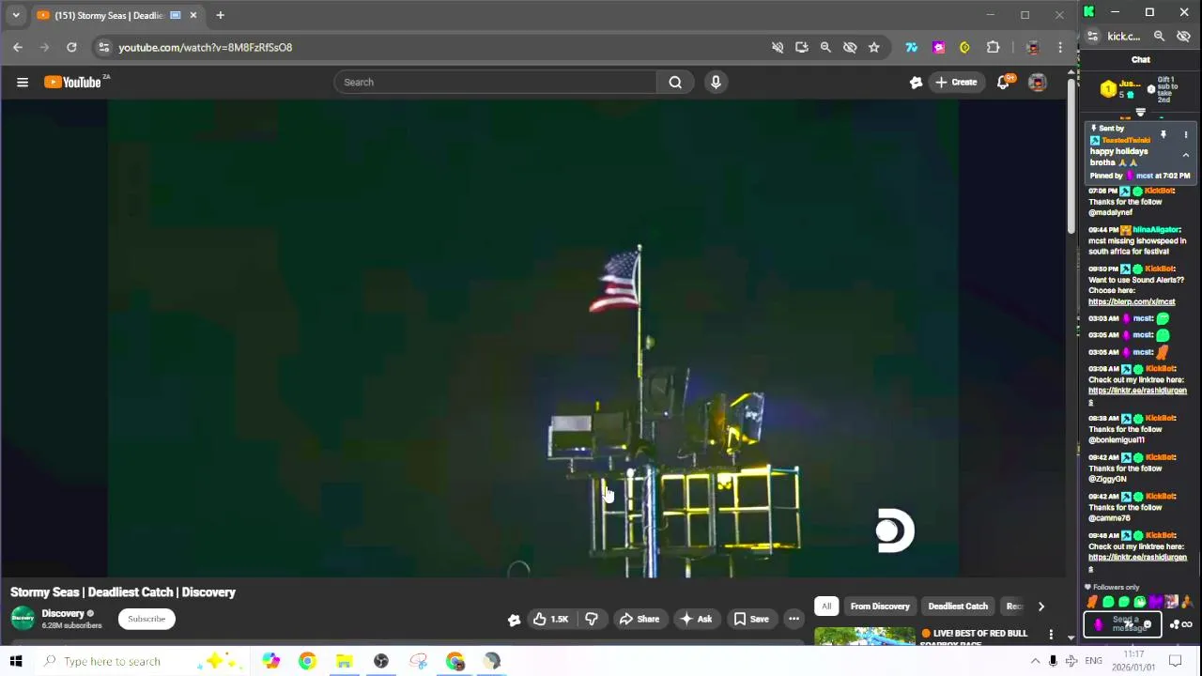Open Extensions puzzle menu

(x=993, y=47)
